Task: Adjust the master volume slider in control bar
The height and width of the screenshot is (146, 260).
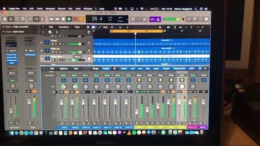Action: coord(173,19)
